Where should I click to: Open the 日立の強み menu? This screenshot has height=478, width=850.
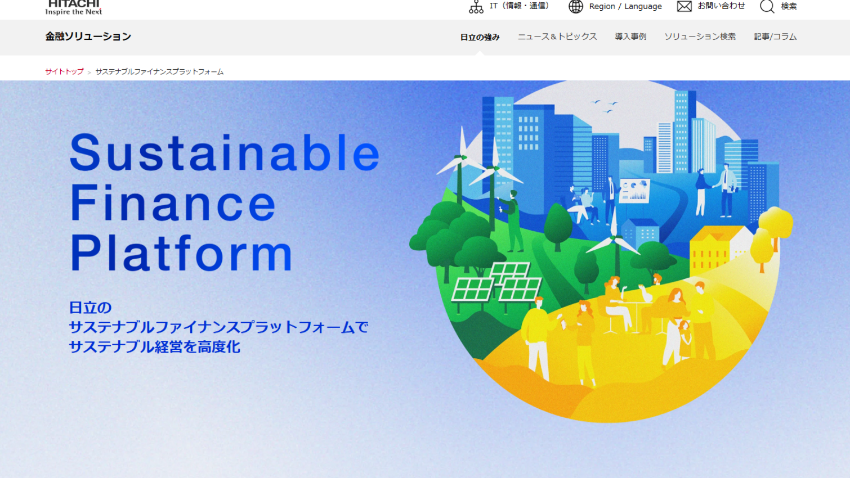coord(480,37)
